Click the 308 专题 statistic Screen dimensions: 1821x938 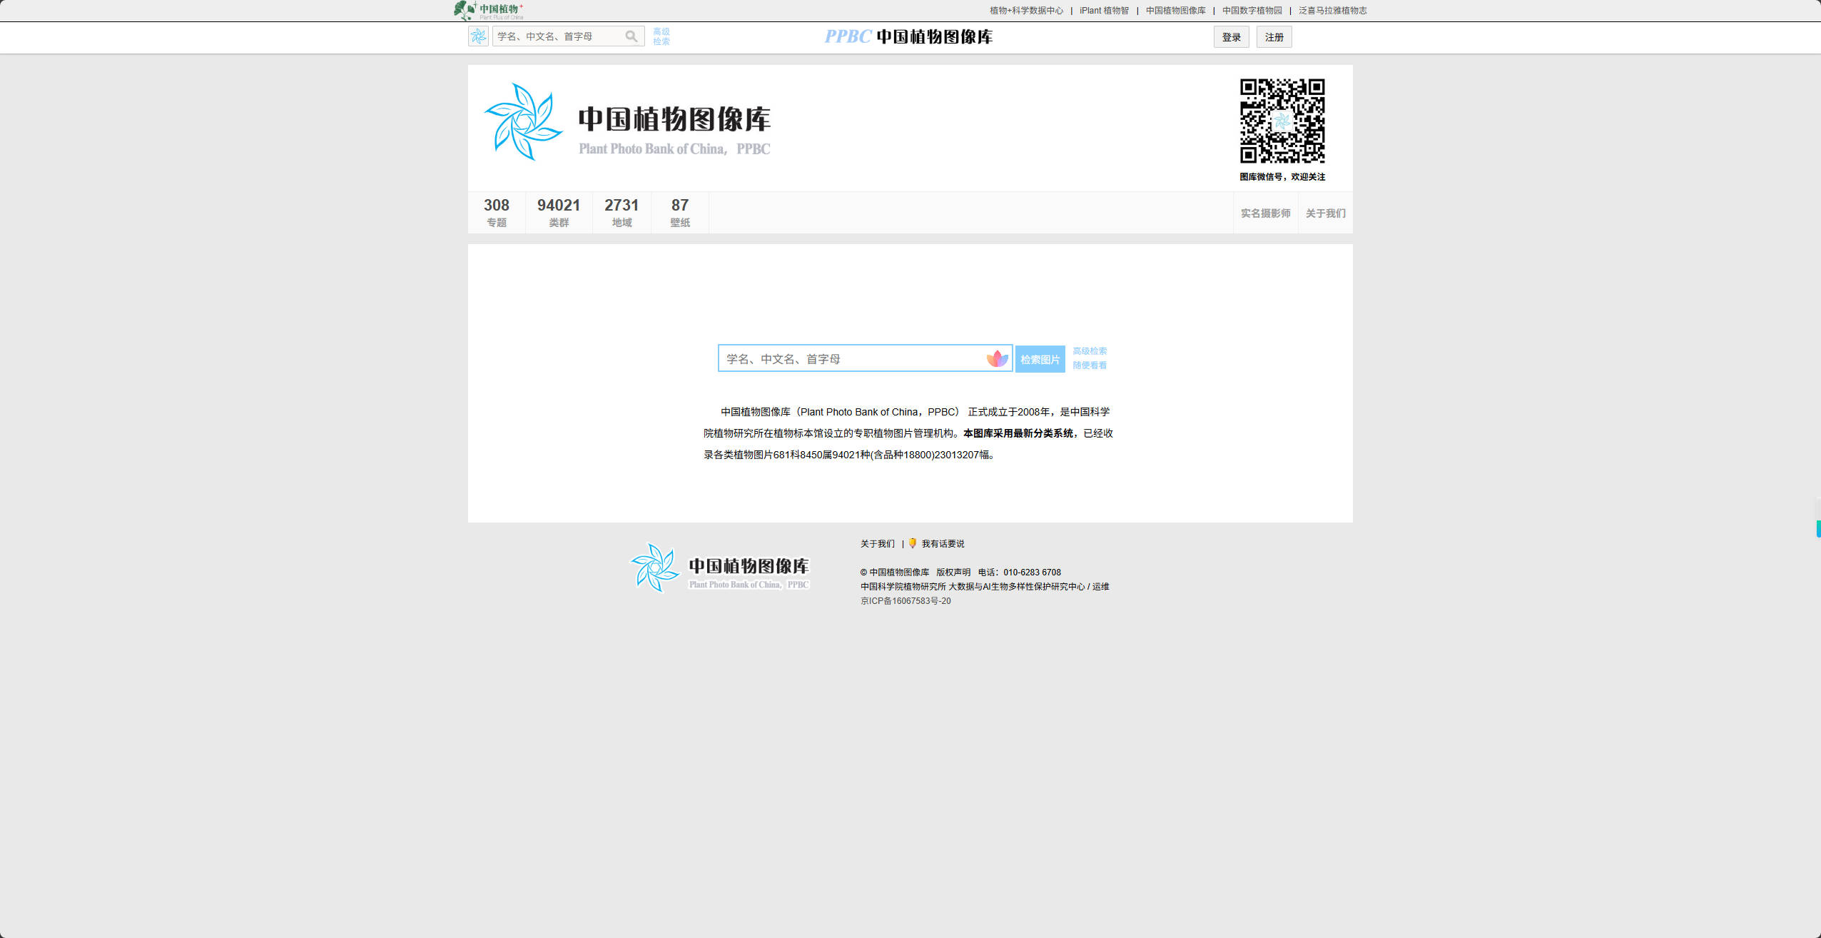pos(496,212)
